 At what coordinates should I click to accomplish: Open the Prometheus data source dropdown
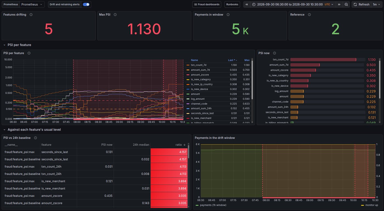click(x=32, y=4)
